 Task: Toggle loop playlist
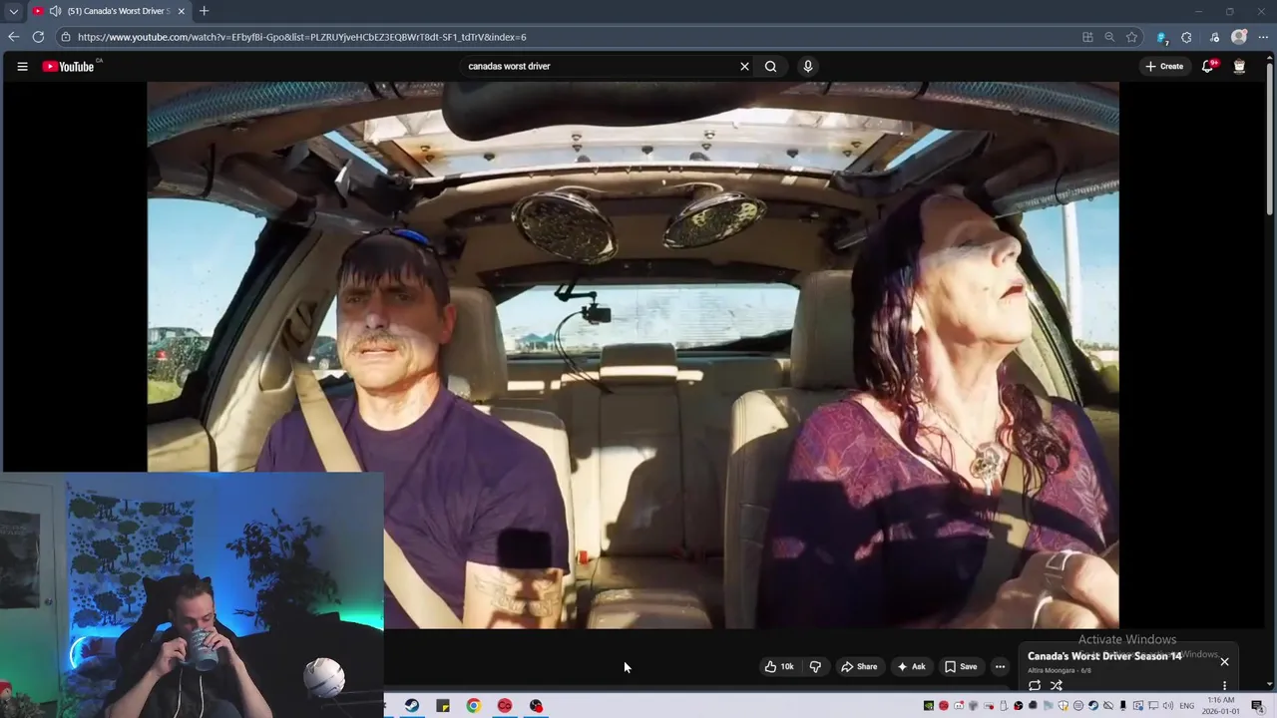coord(1035,686)
